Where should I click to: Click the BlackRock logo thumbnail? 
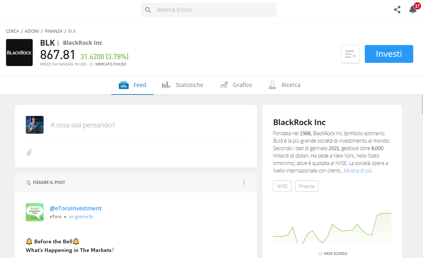19,53
